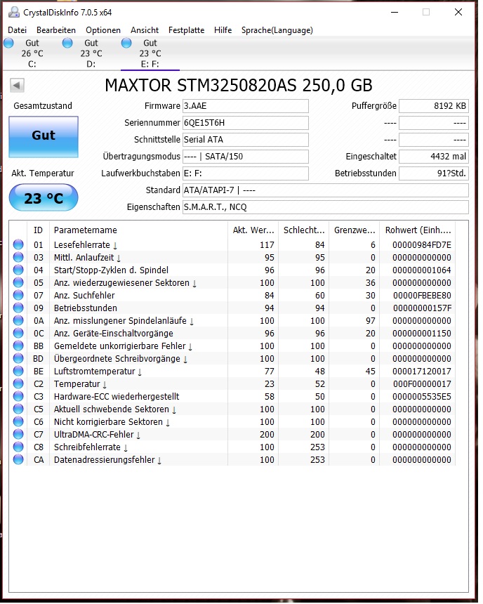The height and width of the screenshot is (604, 483).
Task: Click status icon for Anz. Suchfehler row
Action: [18, 295]
